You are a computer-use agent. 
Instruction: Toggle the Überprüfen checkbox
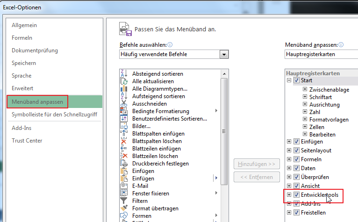(296, 177)
